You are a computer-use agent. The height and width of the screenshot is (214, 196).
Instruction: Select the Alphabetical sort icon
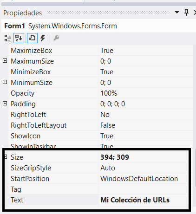(19, 38)
